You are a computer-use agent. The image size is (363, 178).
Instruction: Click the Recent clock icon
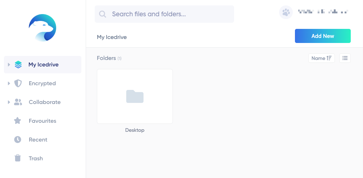[18, 140]
